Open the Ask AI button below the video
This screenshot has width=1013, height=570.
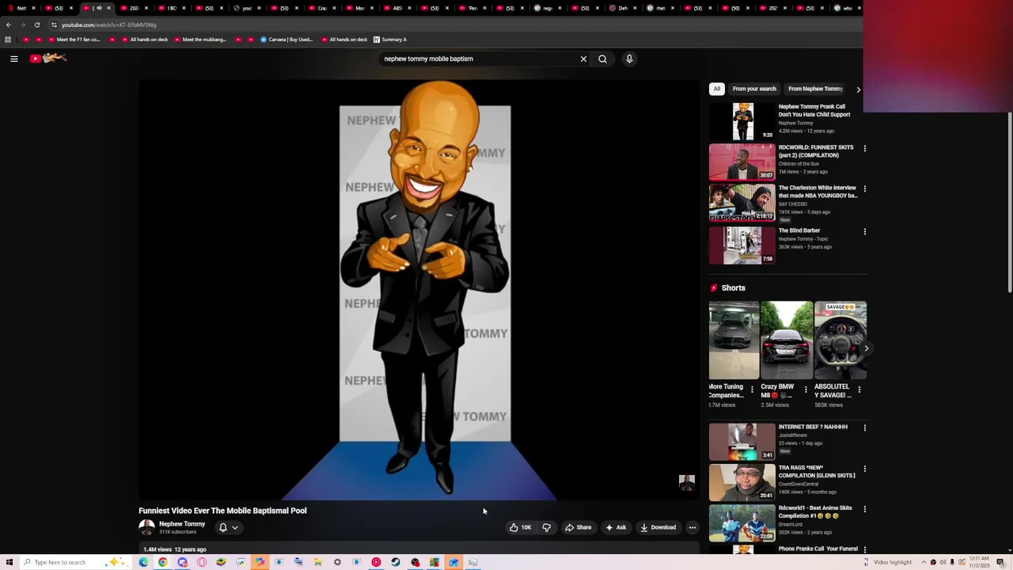(x=616, y=527)
